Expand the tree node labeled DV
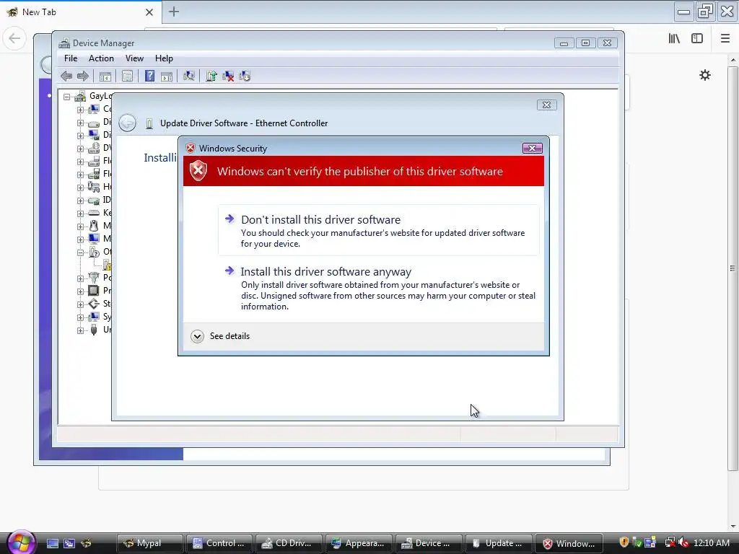 [x=80, y=149]
